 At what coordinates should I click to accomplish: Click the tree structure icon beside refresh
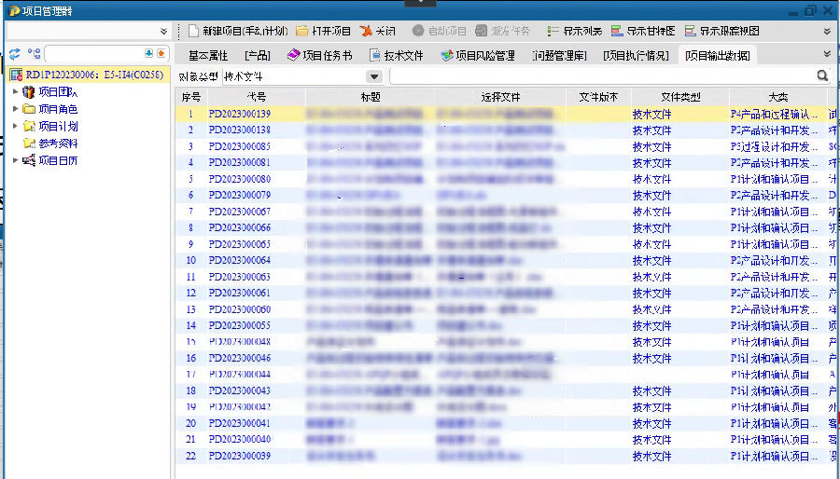(x=35, y=53)
